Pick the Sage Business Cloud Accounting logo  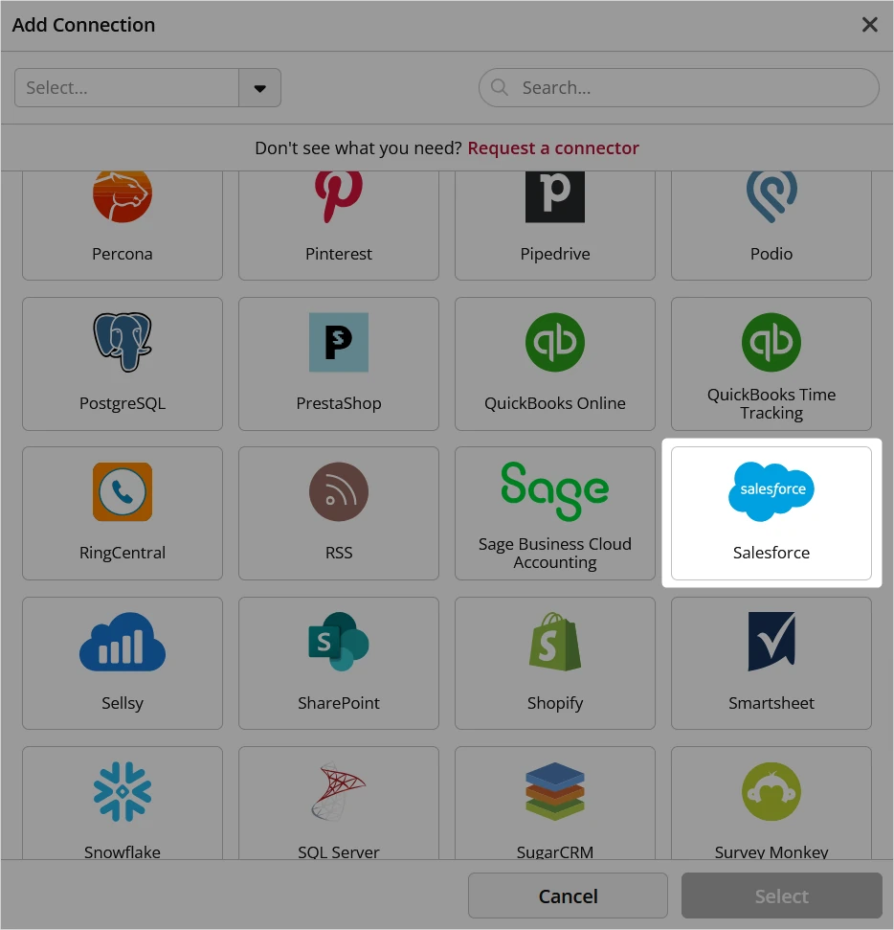click(555, 491)
